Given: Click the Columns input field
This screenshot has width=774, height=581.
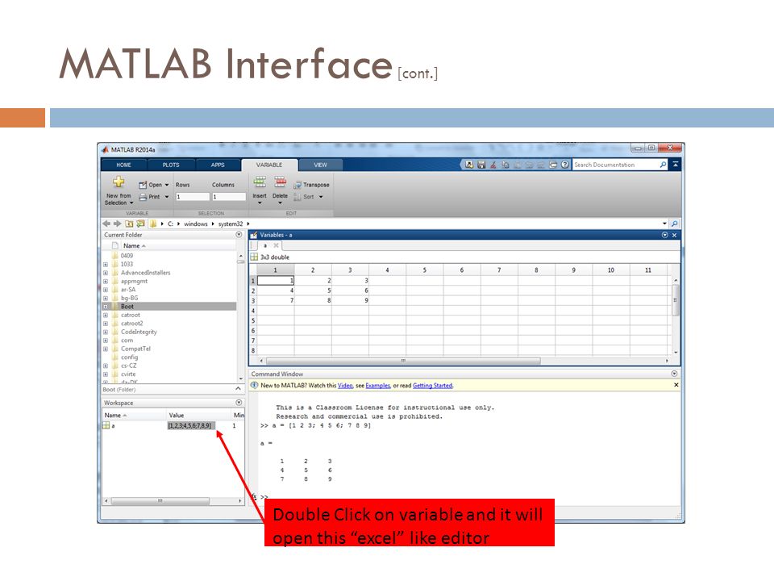Looking at the screenshot, I should pyautogui.click(x=228, y=197).
